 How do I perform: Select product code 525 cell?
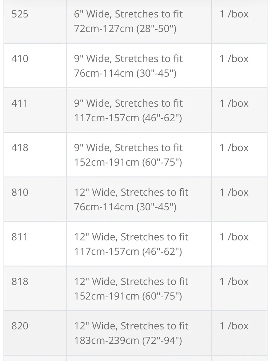point(35,21)
